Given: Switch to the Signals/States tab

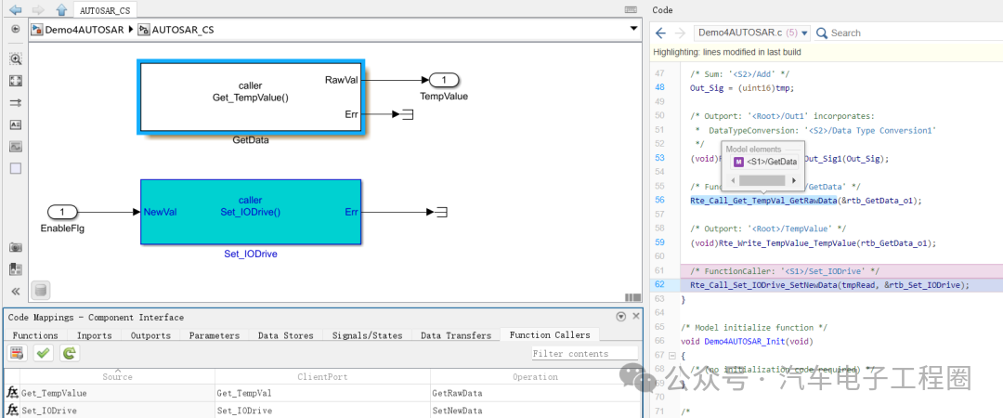Looking at the screenshot, I should (367, 335).
